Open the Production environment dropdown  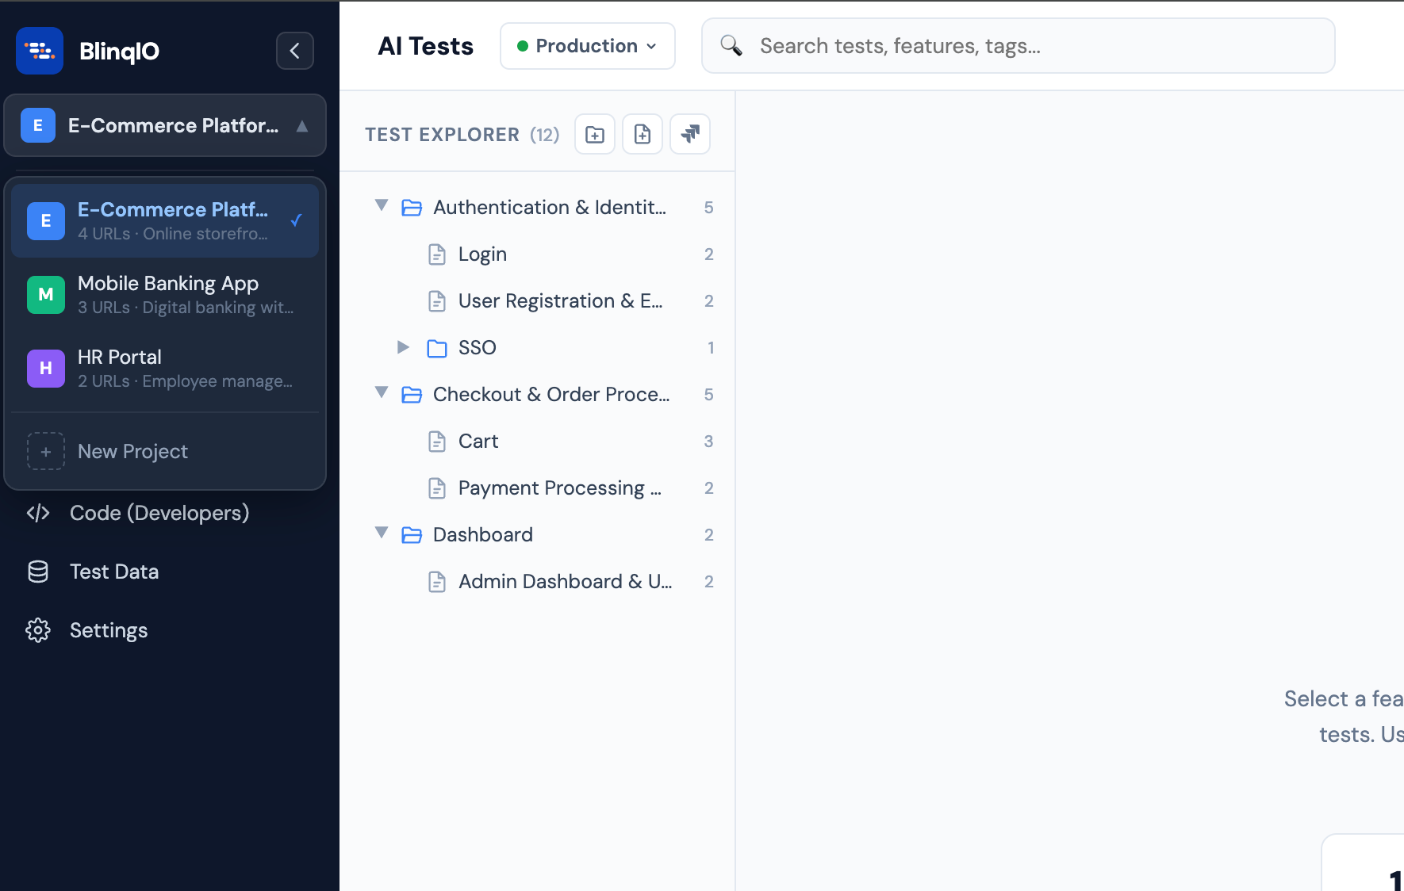click(587, 45)
